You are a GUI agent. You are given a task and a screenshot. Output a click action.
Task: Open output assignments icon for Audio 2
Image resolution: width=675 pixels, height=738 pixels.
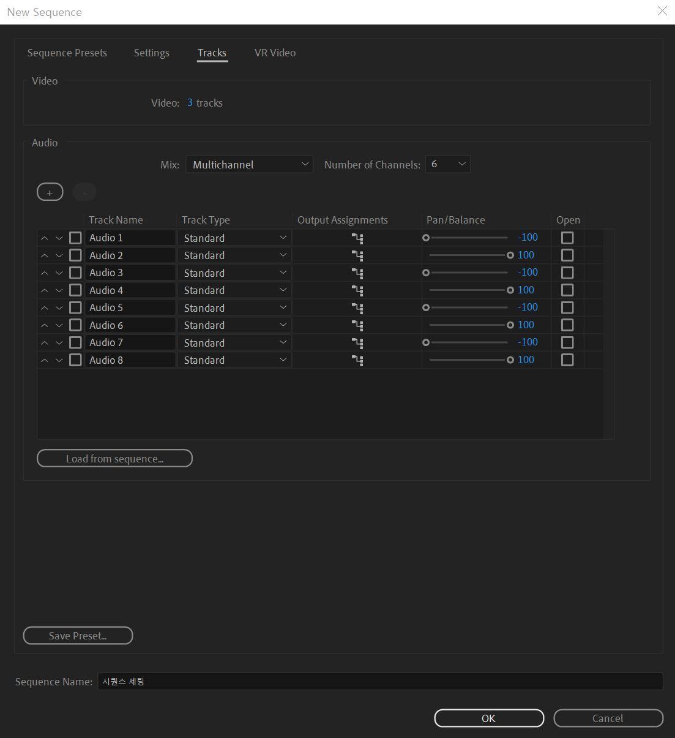pyautogui.click(x=357, y=255)
